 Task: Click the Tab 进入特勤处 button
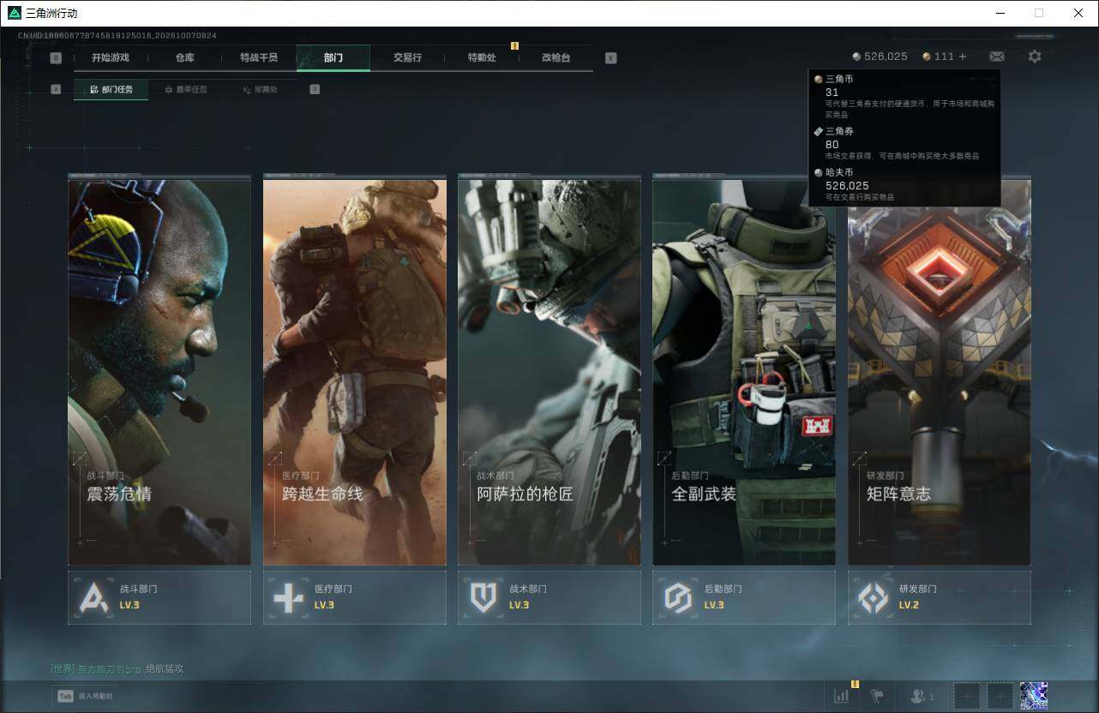85,697
